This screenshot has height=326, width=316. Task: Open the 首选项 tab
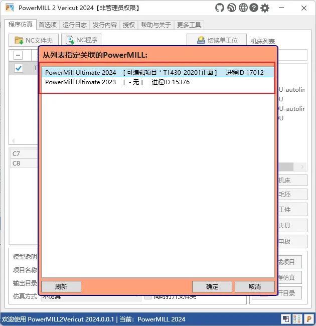[48, 25]
